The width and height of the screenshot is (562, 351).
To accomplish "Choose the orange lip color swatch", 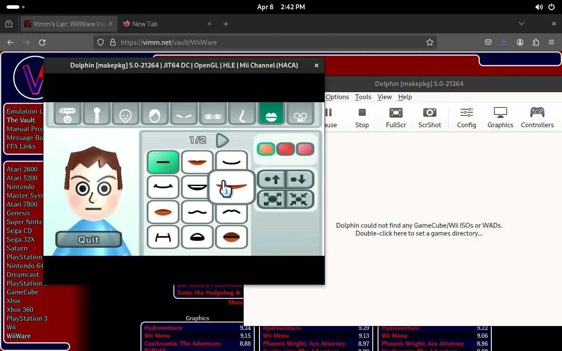I will click(266, 149).
